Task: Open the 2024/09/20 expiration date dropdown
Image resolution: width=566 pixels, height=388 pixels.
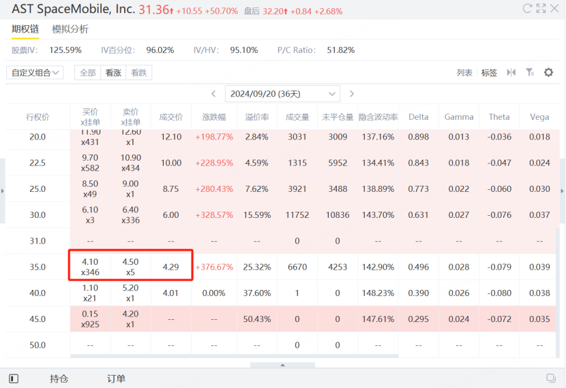Action: point(283,94)
